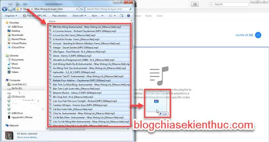Click the Explorer forward navigation button
This screenshot has height=142, width=269.
10,9
